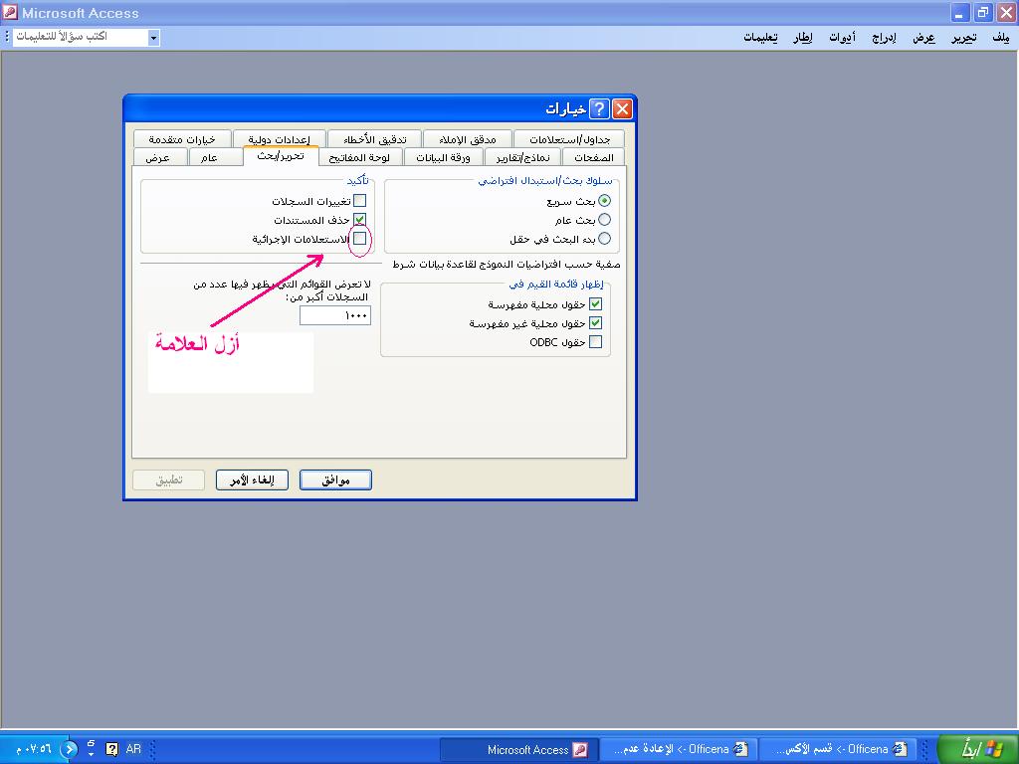This screenshot has height=764, width=1019.
Task: Click the help question mark in the خيارات dialog
Action: coord(599,109)
